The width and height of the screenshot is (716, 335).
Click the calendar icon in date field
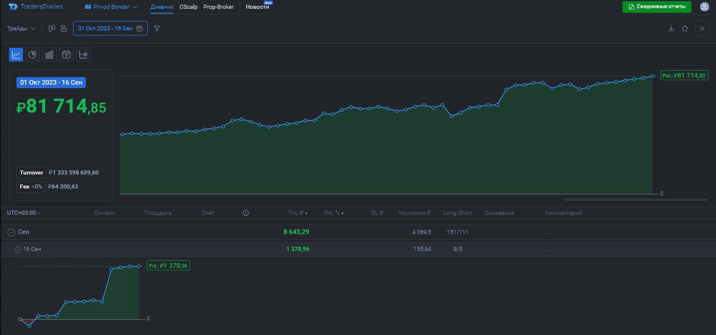(x=139, y=28)
